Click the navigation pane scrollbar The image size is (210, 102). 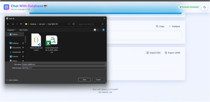(x=25, y=39)
